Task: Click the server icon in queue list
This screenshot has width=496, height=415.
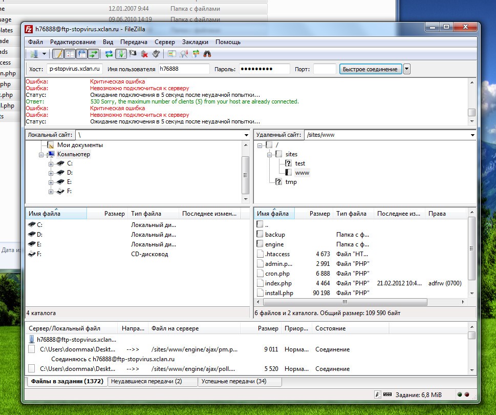Action: [x=32, y=339]
